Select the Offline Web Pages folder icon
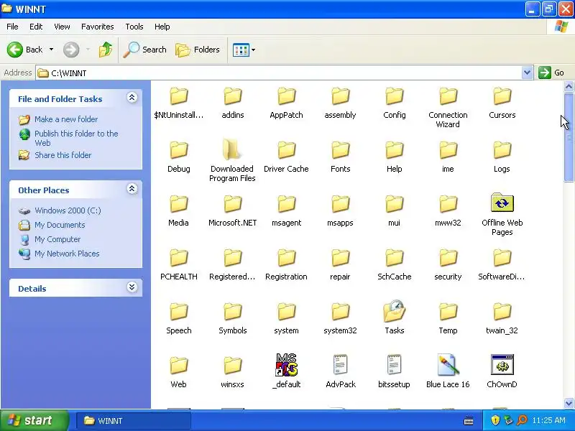Screen dimensions: 575x431 coord(502,203)
